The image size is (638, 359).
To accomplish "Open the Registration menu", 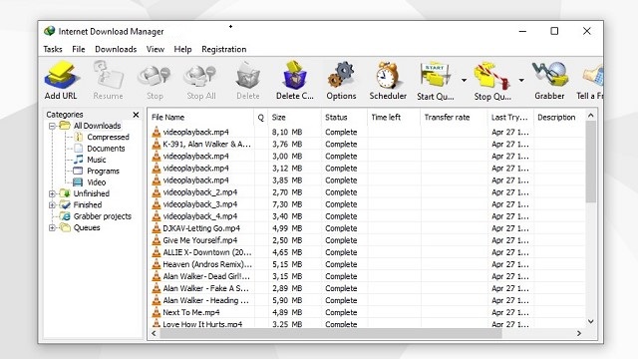I will pos(223,49).
